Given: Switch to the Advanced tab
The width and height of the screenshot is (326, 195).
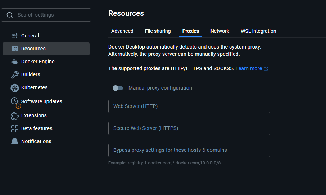Looking at the screenshot, I should coord(122,31).
